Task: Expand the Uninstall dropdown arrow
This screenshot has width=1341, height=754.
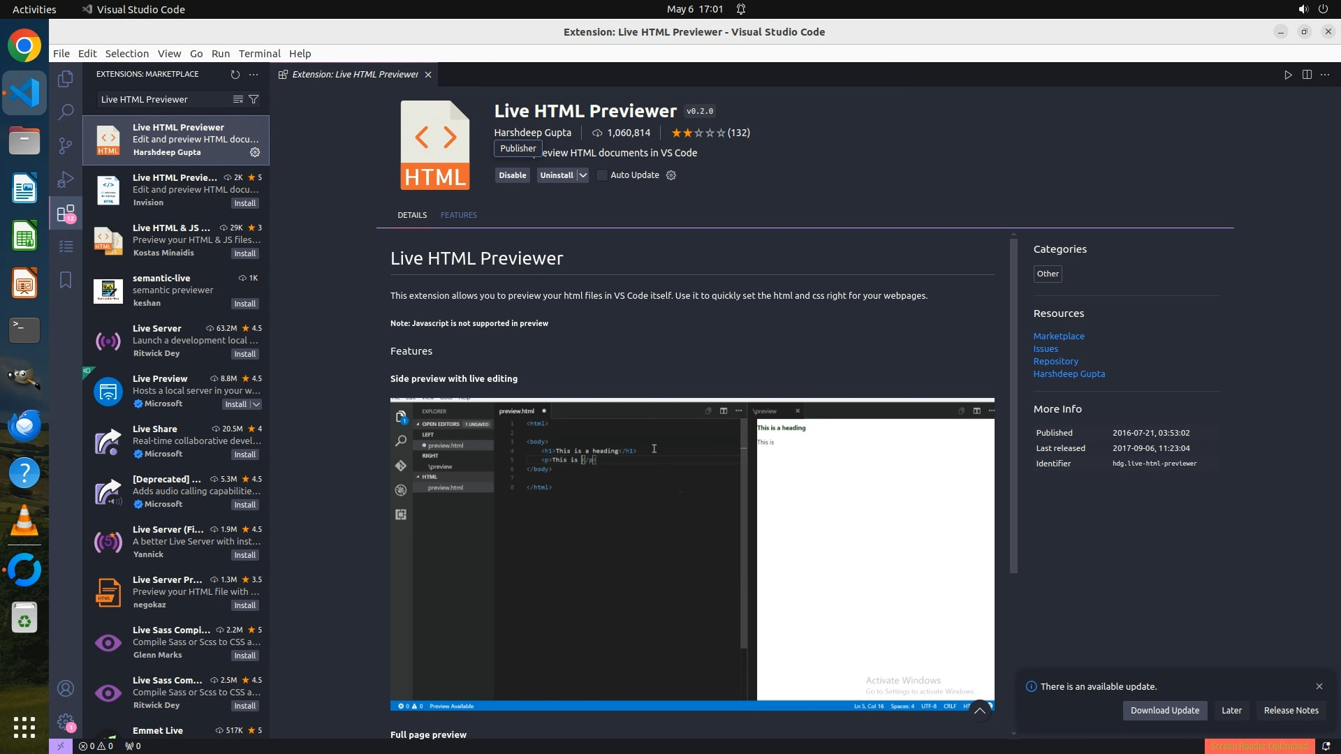Action: point(582,175)
